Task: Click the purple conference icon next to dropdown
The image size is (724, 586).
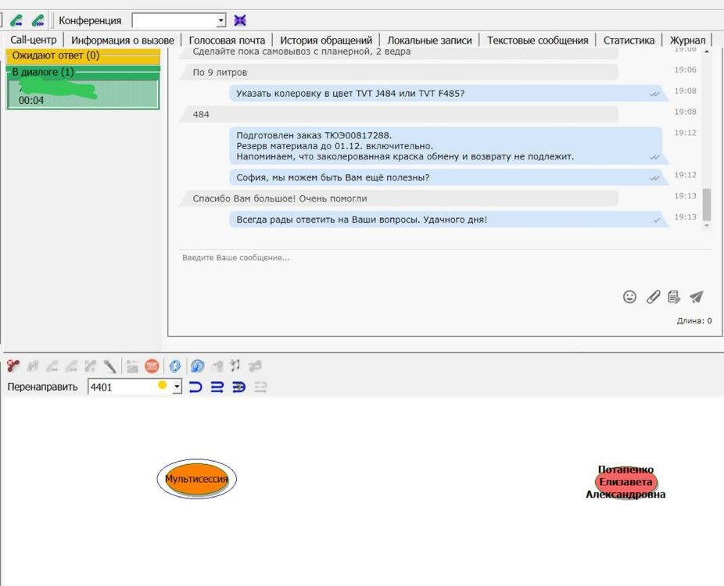Action: (240, 20)
